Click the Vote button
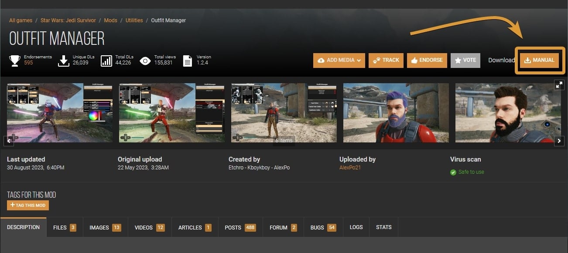The width and height of the screenshot is (568, 253). [x=465, y=61]
